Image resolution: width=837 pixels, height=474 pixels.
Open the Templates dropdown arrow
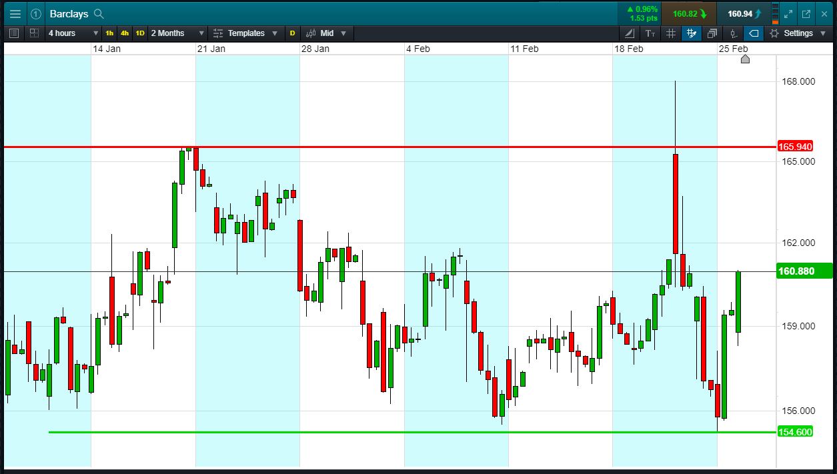coord(275,33)
